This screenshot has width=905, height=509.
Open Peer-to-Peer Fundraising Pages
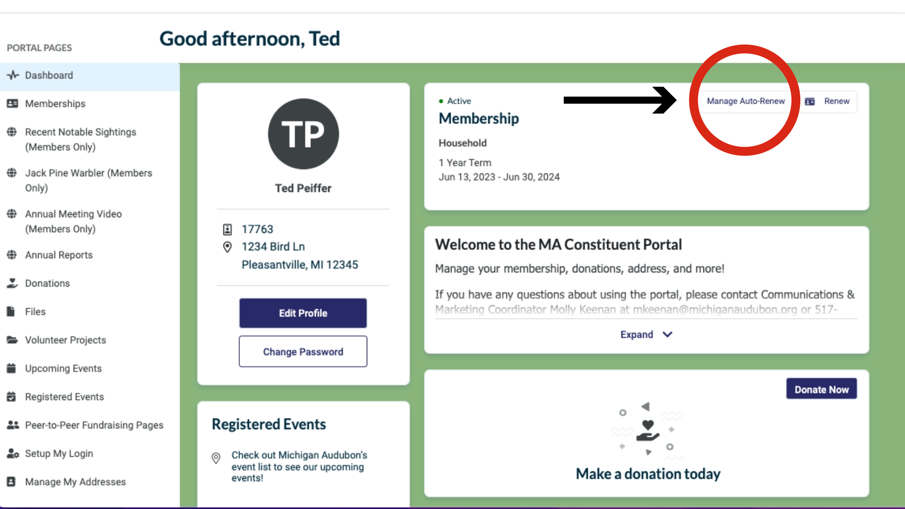click(94, 425)
